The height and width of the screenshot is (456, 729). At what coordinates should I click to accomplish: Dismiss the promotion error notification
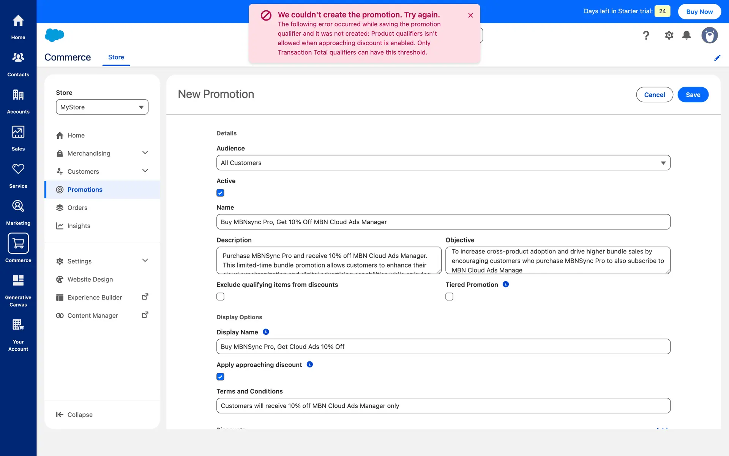(470, 15)
